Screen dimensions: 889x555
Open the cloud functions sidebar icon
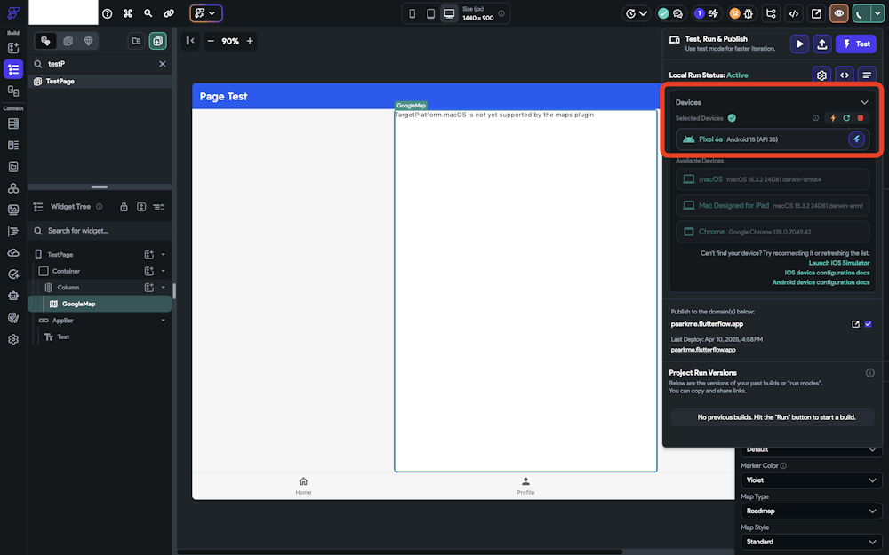(13, 252)
